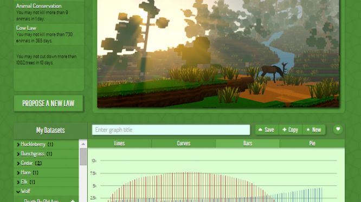This screenshot has height=202, width=361.
Task: Click the heart favorite icon
Action: [338, 129]
